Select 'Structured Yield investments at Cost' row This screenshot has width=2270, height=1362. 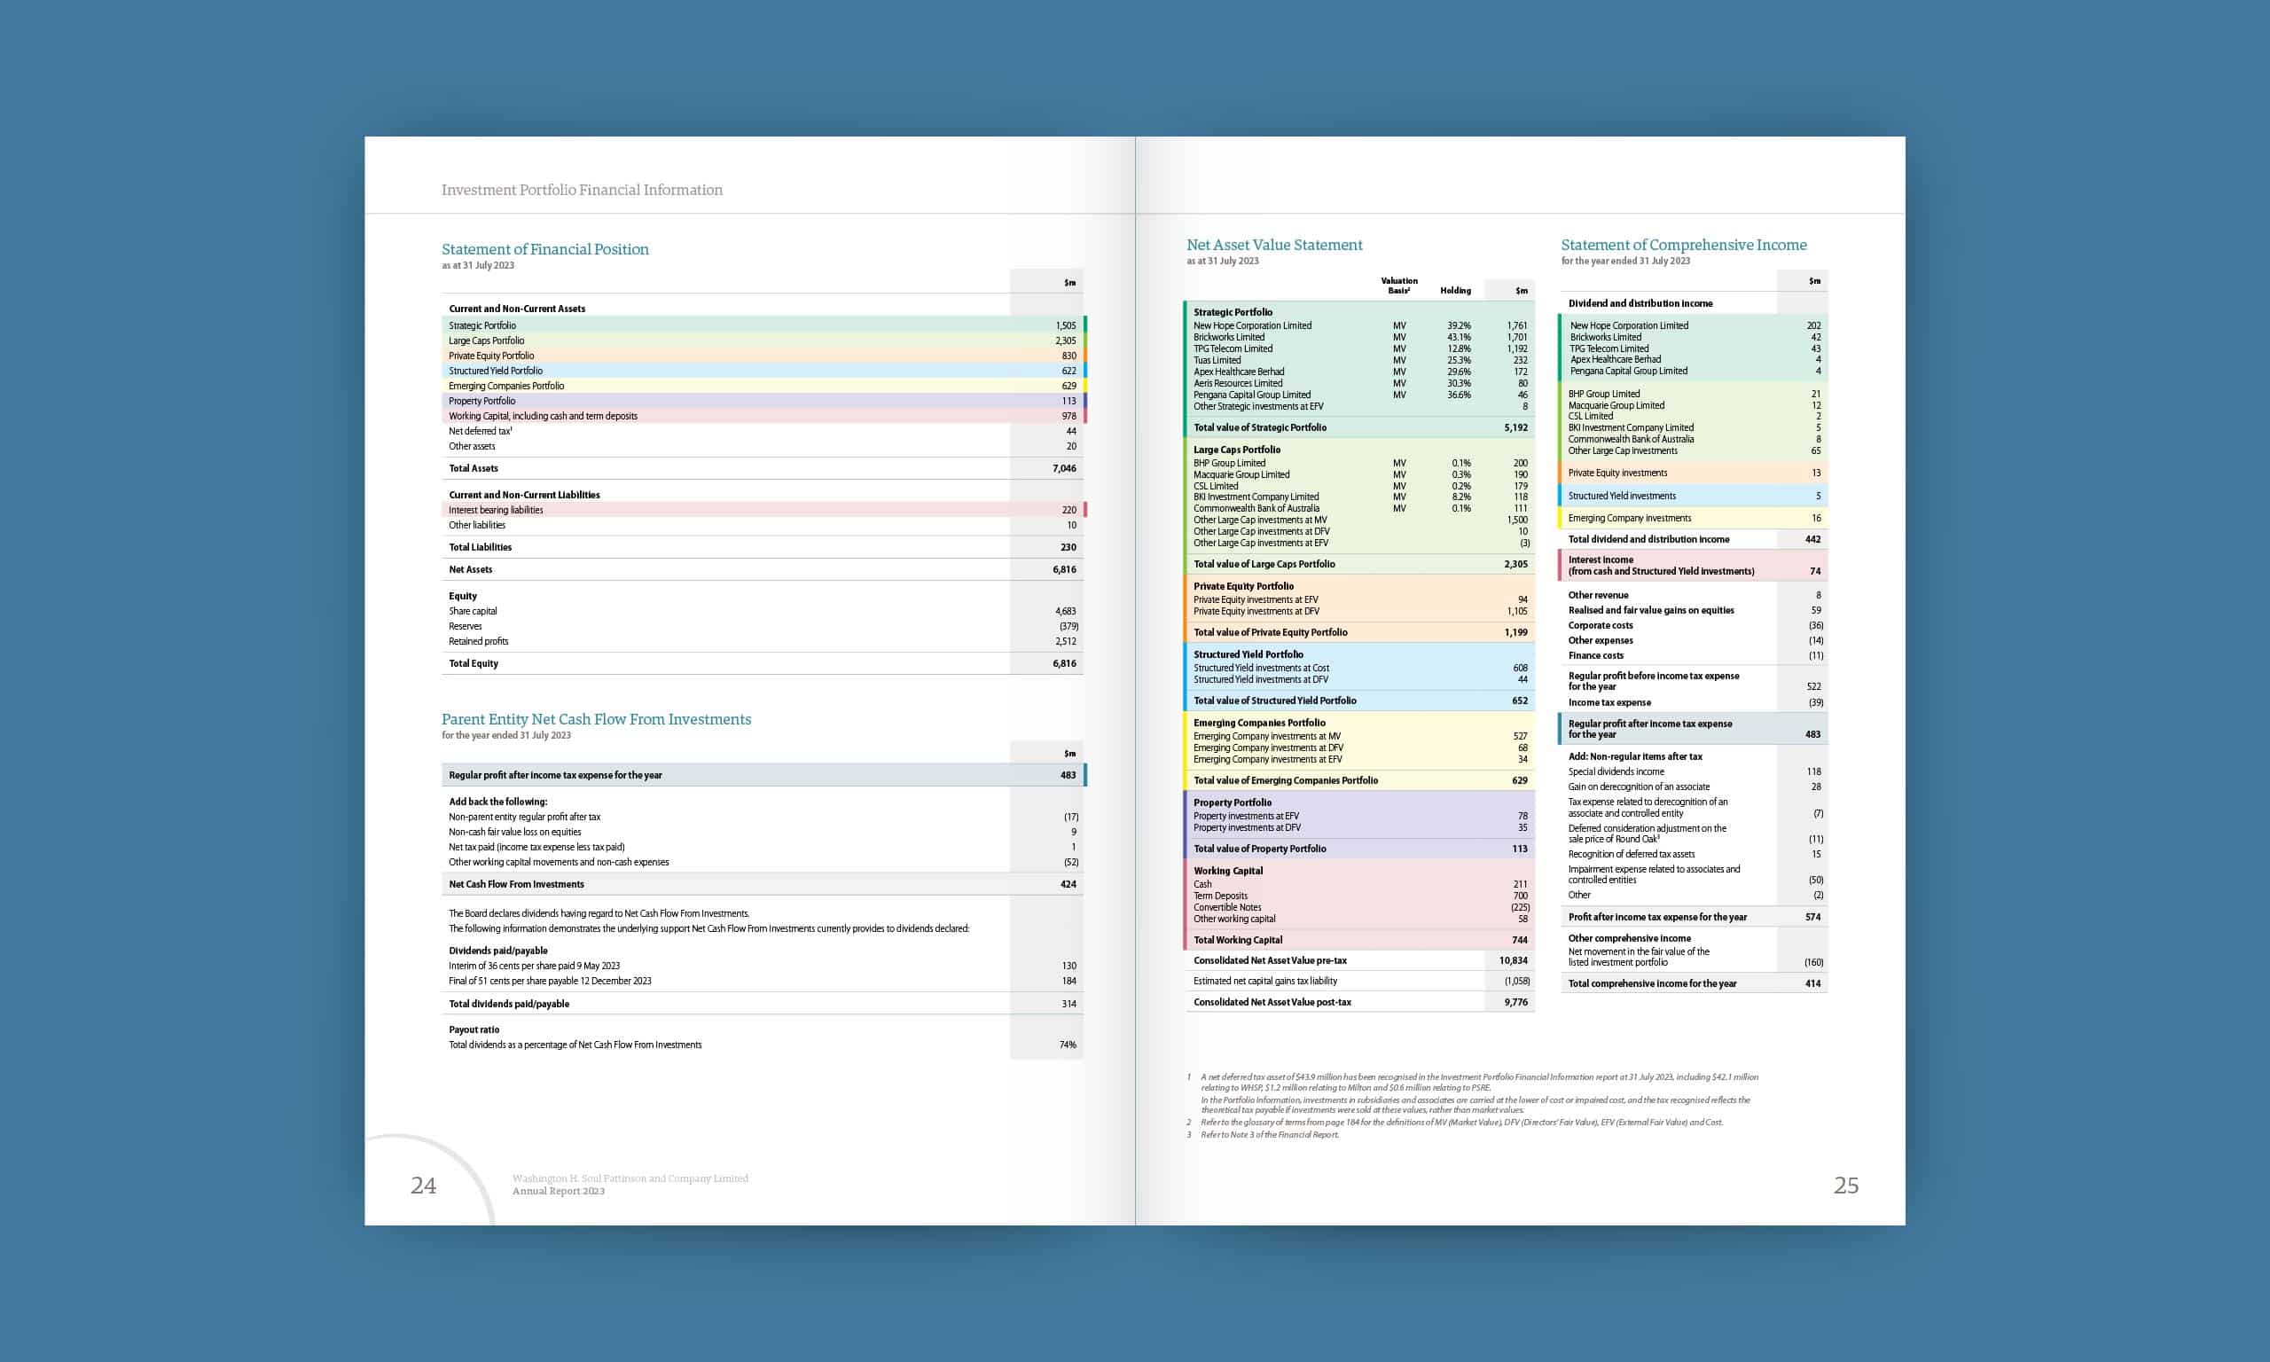click(x=1360, y=667)
